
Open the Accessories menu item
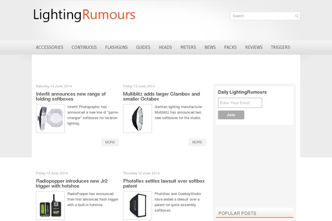click(x=50, y=48)
